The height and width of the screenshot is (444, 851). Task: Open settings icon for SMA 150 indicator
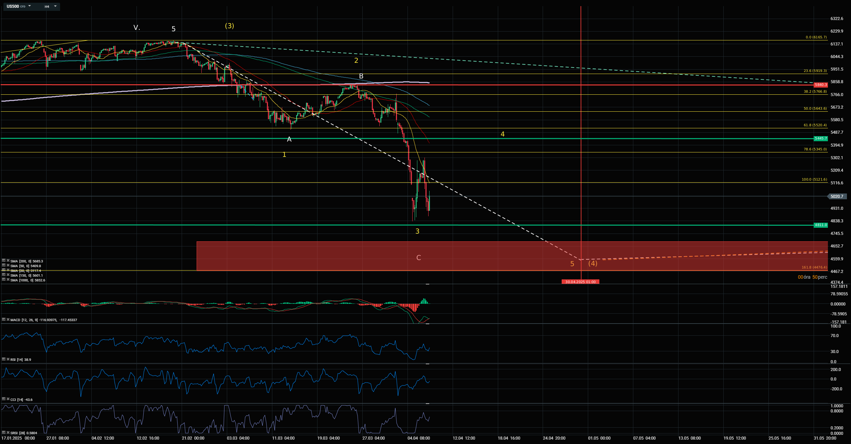tap(4, 275)
